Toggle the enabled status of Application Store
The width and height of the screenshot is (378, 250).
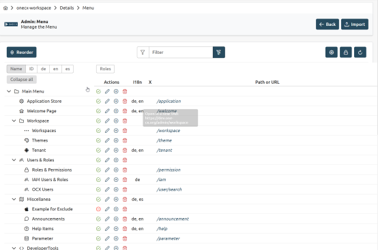point(98,101)
